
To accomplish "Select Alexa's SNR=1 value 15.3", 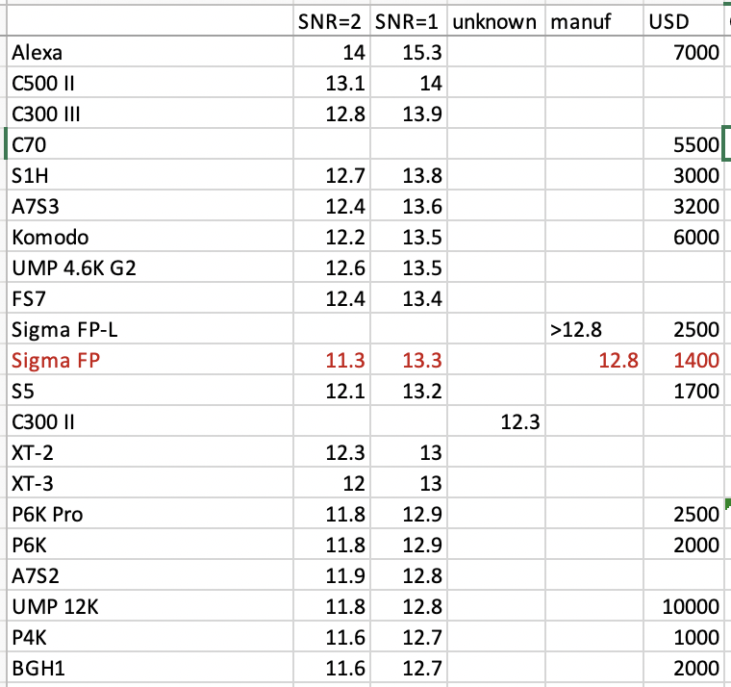I will pyautogui.click(x=409, y=51).
